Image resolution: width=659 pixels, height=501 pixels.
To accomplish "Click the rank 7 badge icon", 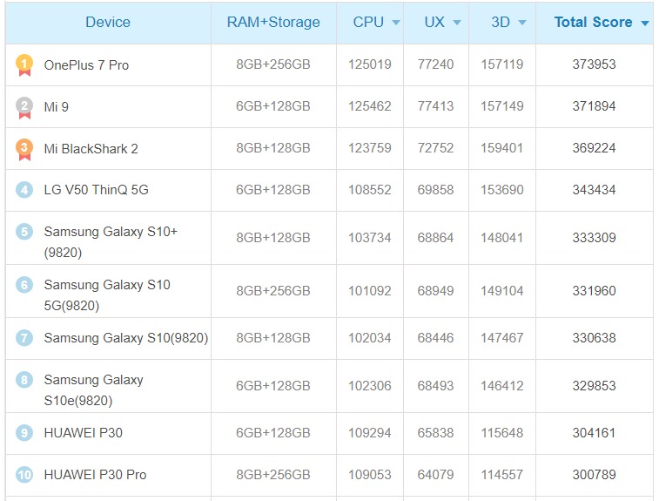I will [x=24, y=338].
